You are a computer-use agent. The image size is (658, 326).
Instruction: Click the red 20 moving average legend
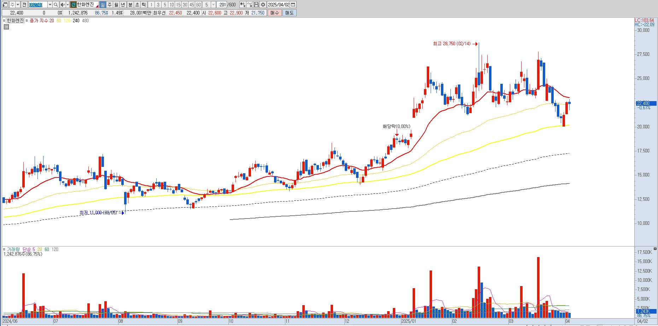(52, 21)
